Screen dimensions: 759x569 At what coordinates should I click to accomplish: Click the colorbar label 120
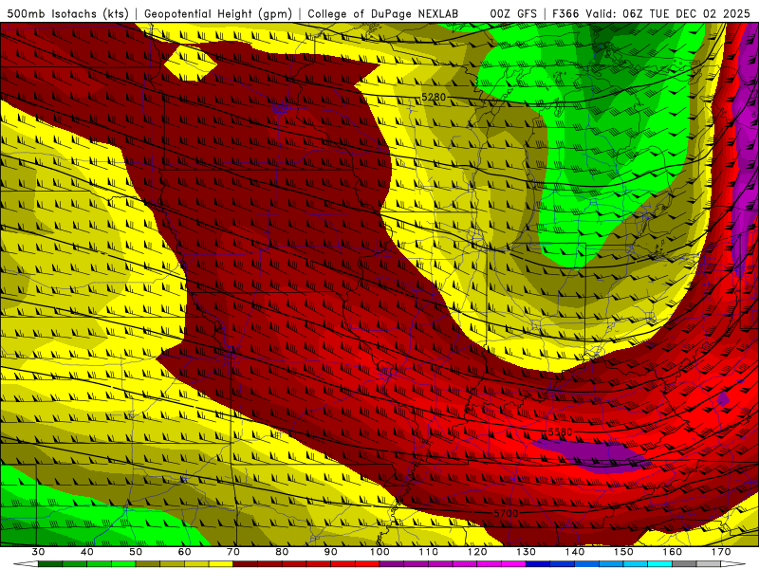(477, 552)
